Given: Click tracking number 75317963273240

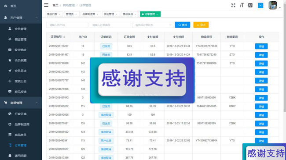Looking at the screenshot, I should (206, 54).
